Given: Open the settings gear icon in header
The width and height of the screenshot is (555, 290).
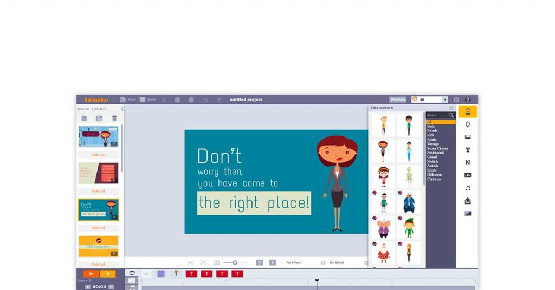Looking at the screenshot, I should (456, 100).
